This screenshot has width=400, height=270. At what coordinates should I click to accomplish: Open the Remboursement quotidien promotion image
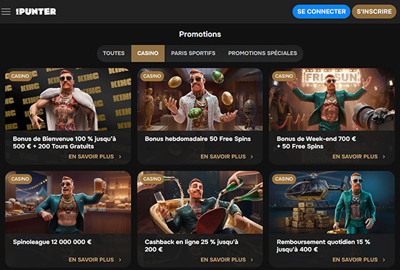click(x=332, y=202)
